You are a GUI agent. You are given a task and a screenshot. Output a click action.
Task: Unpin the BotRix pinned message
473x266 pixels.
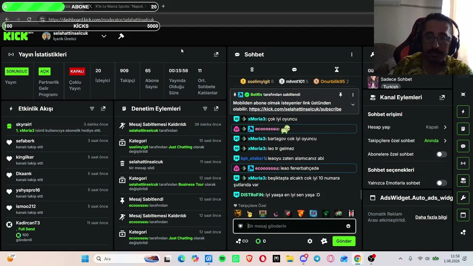pos(341,95)
